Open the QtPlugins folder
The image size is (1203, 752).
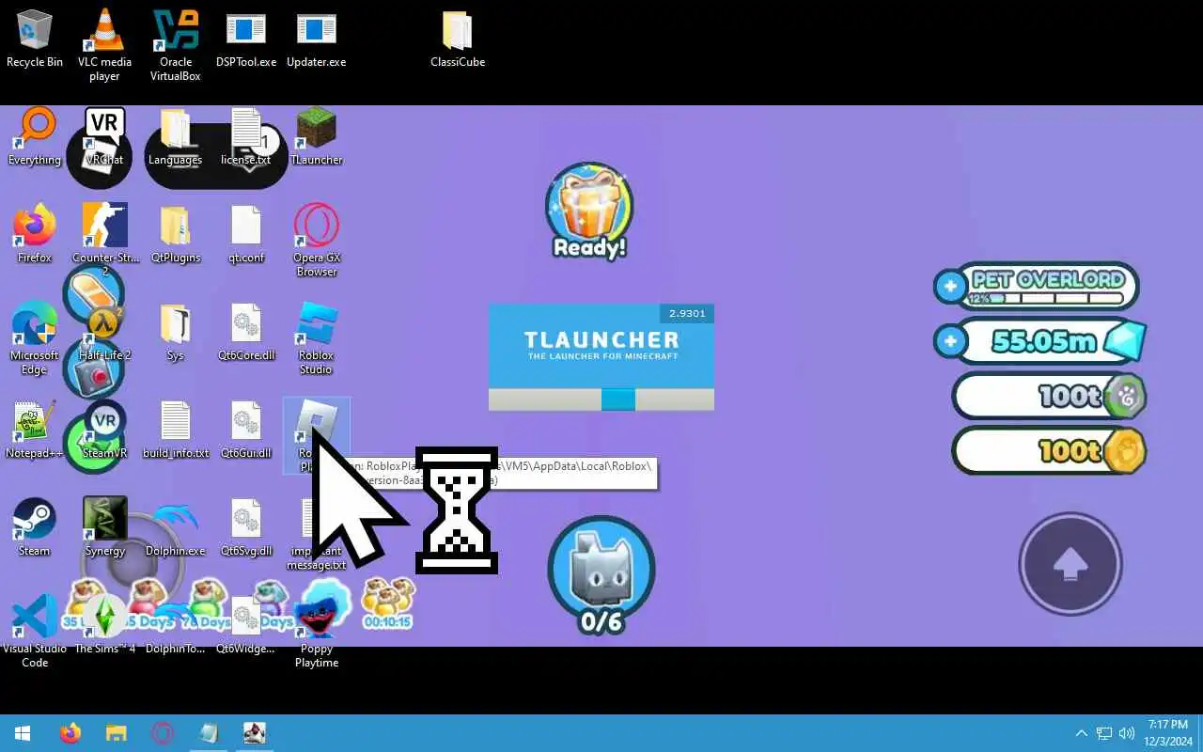[x=175, y=235]
